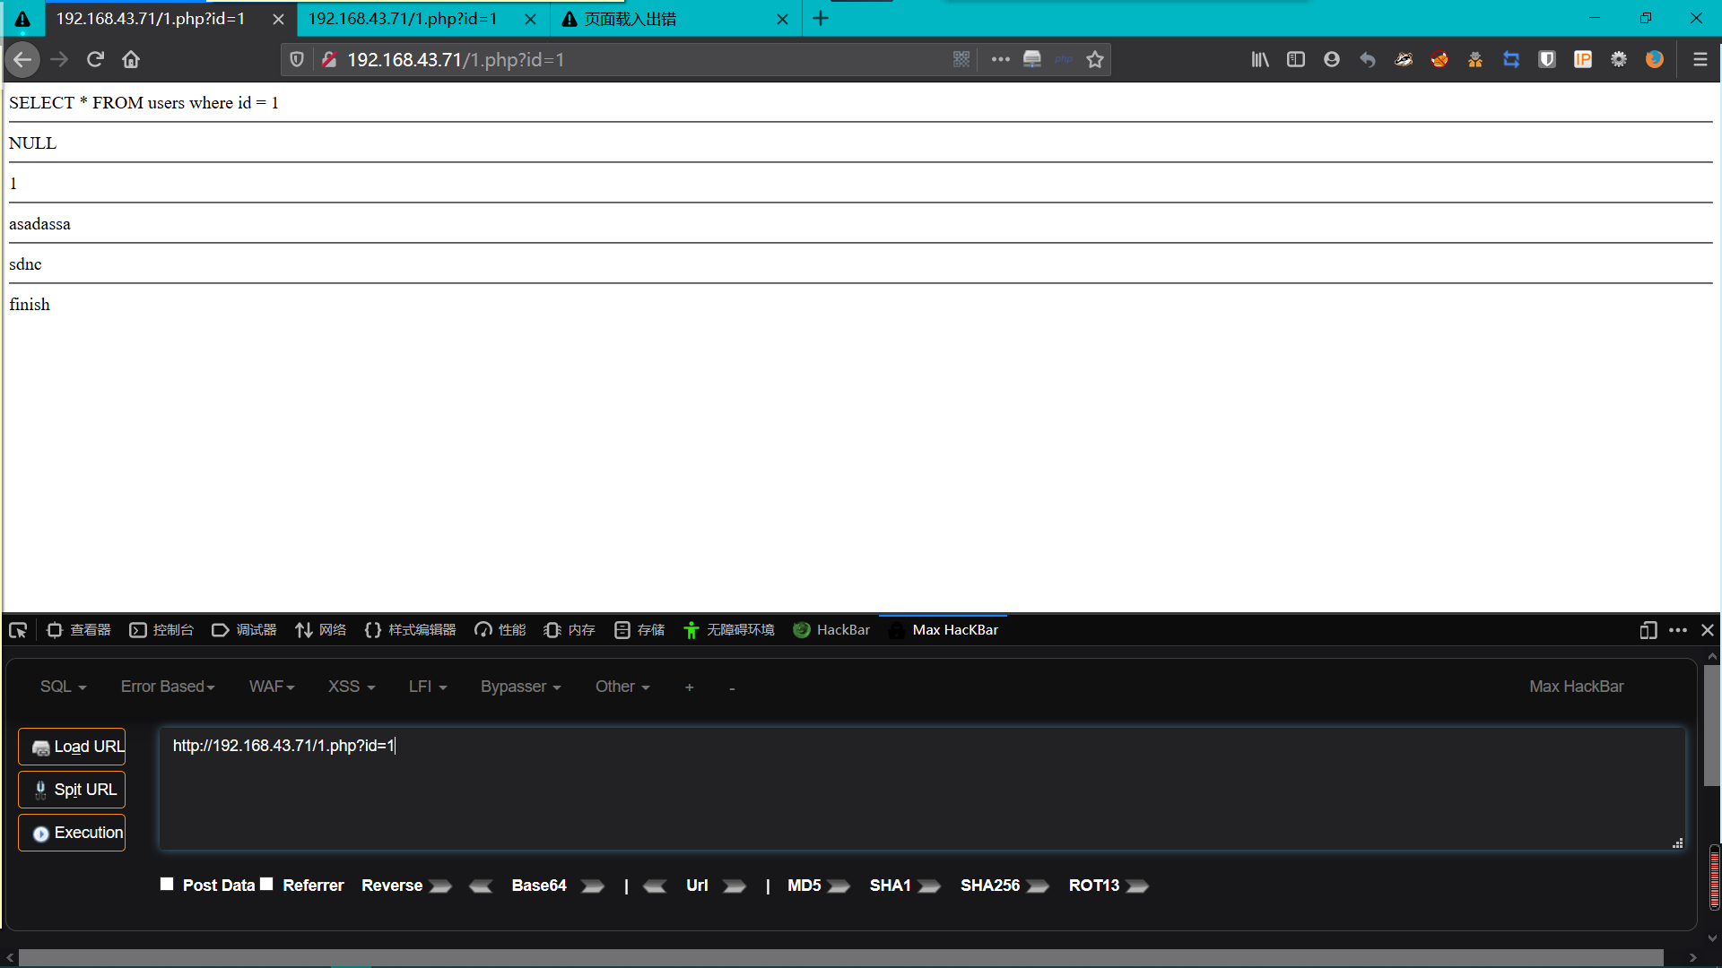Click the plus button in HackBar menu

coord(689,687)
